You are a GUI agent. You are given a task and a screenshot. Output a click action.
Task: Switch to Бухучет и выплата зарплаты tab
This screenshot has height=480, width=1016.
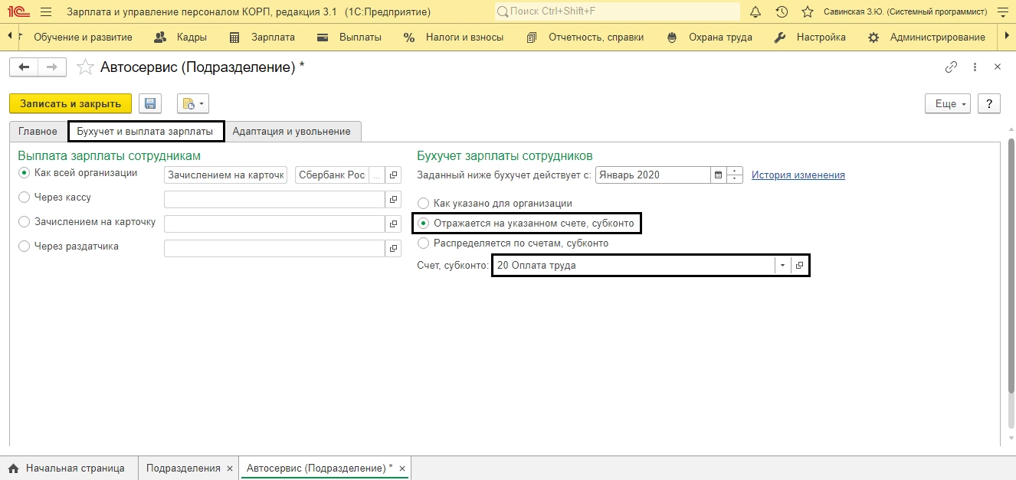pos(145,132)
